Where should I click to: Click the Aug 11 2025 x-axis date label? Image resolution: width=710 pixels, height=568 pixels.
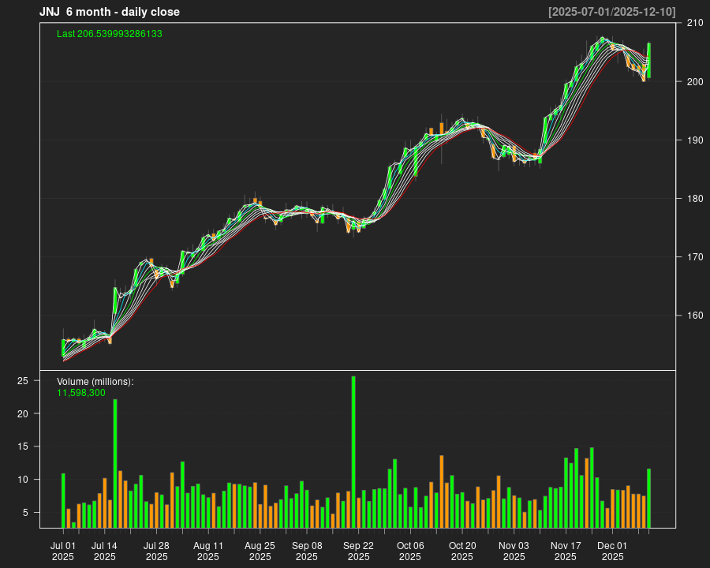pyautogui.click(x=208, y=551)
